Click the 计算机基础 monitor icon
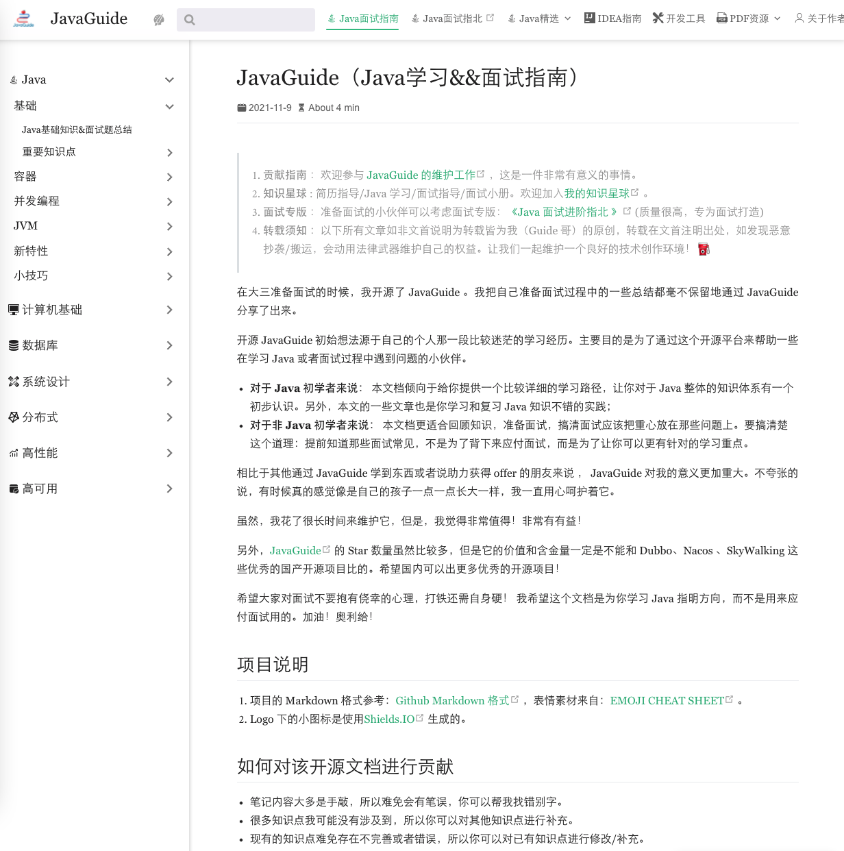Image resolution: width=844 pixels, height=851 pixels. [x=13, y=309]
